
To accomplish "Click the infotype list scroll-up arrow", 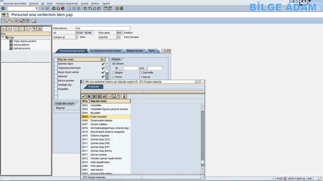I will point(107,64).
